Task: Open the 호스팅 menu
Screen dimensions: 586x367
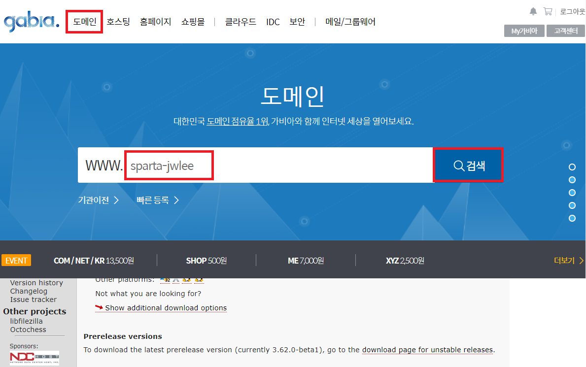Action: point(118,22)
